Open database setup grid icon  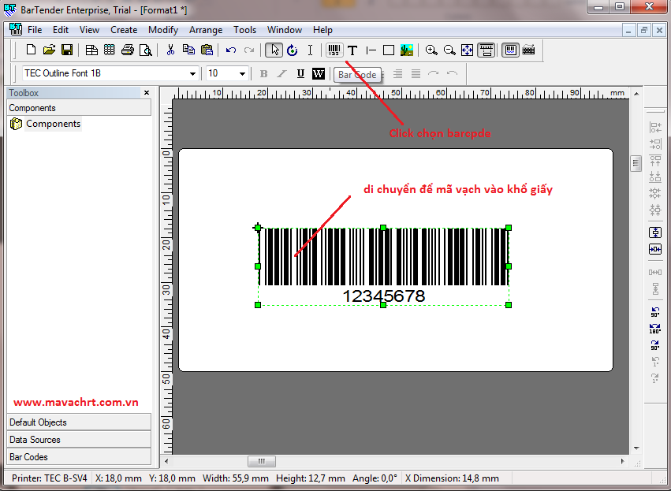click(110, 50)
